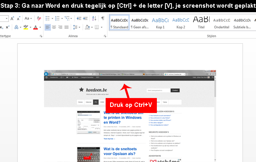Expand the bullet library dropdown arrow
This screenshot has height=162, width=256.
(52, 19)
